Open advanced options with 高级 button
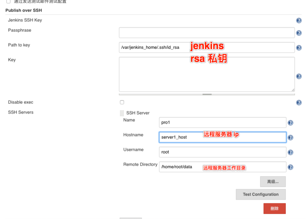 [273, 182]
